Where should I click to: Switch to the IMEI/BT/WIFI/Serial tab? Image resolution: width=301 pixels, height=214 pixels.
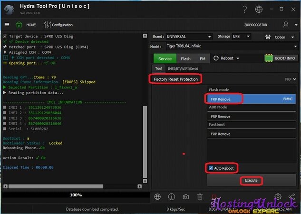(183, 68)
